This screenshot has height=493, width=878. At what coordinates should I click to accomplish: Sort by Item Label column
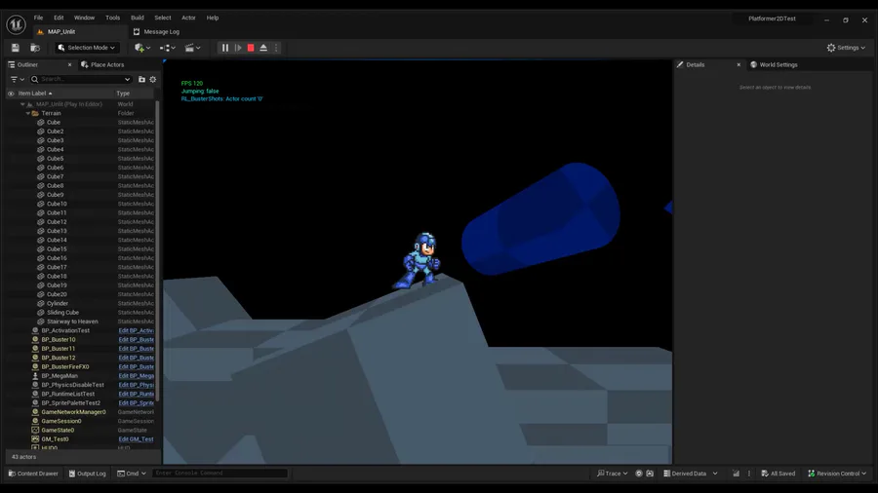(x=35, y=94)
